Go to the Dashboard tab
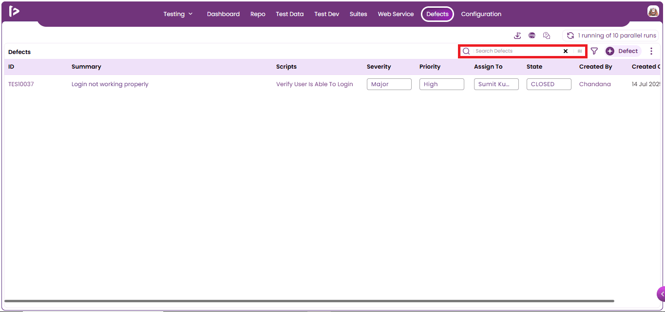 223,14
